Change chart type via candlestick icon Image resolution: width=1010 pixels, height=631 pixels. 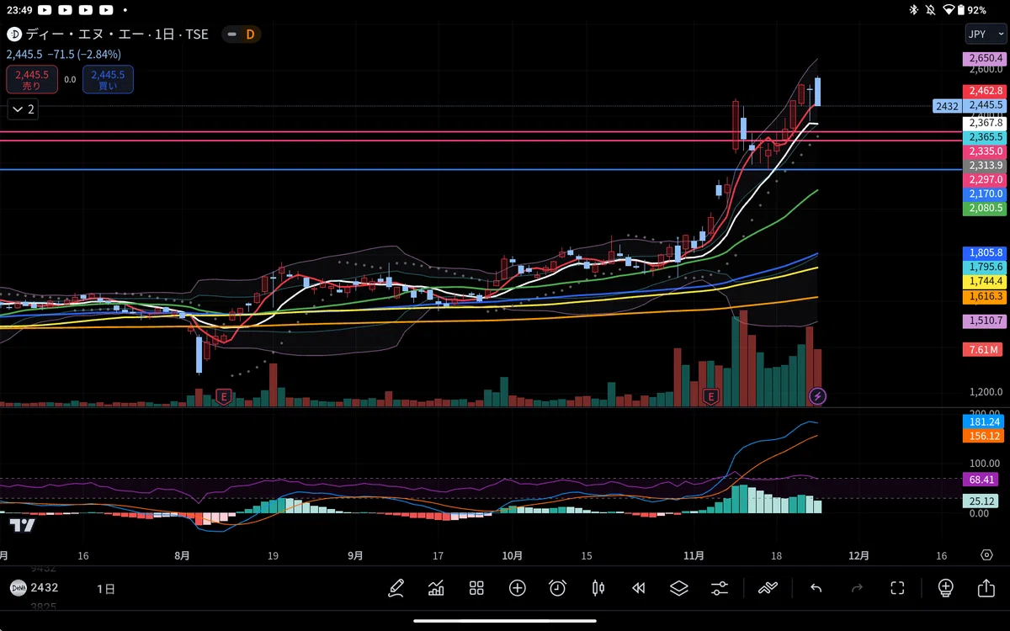(x=598, y=588)
